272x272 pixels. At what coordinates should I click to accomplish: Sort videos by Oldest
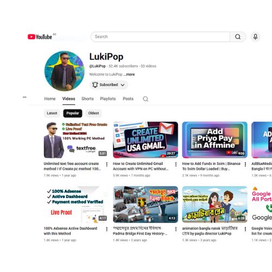(x=94, y=113)
